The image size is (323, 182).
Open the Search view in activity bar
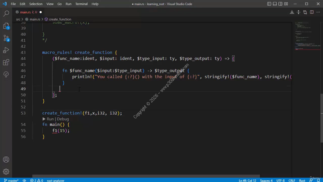coord(6,14)
